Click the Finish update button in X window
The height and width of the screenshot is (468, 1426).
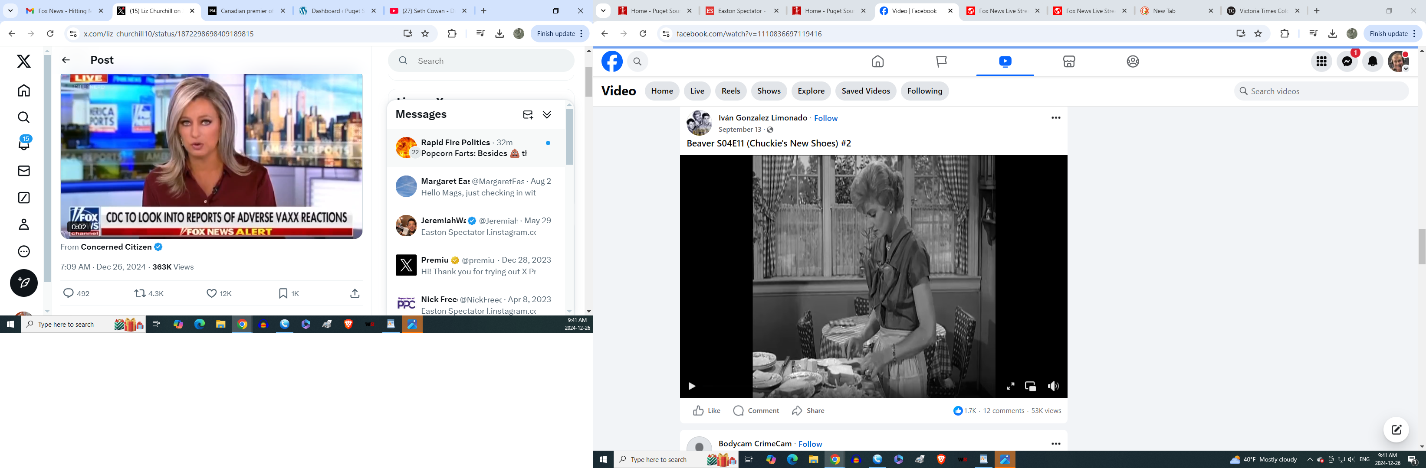coord(556,34)
